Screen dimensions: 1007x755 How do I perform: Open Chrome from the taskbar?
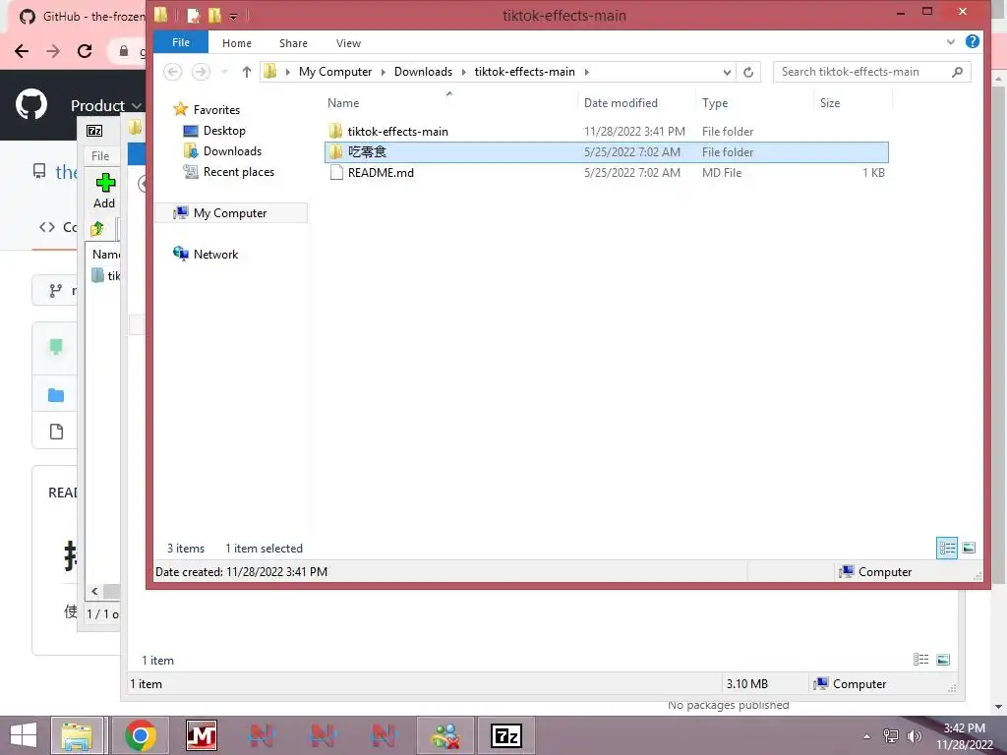pyautogui.click(x=141, y=735)
